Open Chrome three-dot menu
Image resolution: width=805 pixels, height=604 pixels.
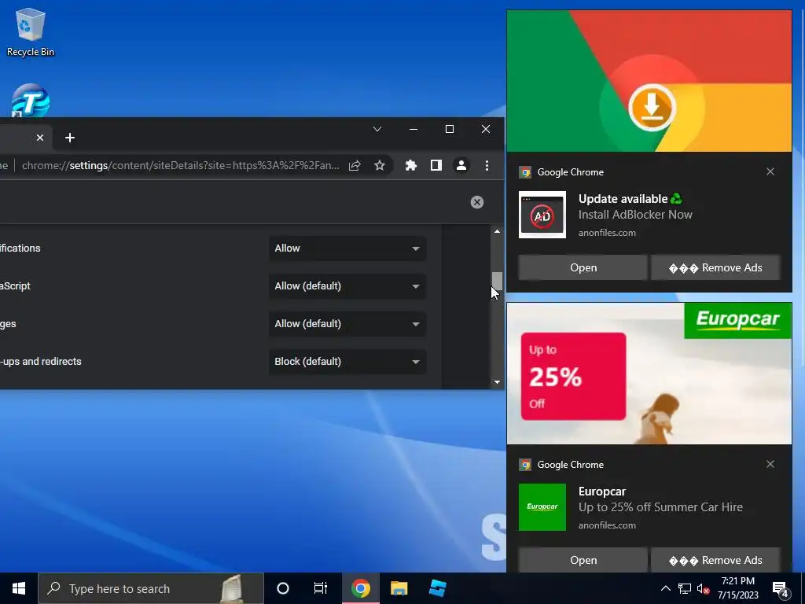[x=487, y=165]
